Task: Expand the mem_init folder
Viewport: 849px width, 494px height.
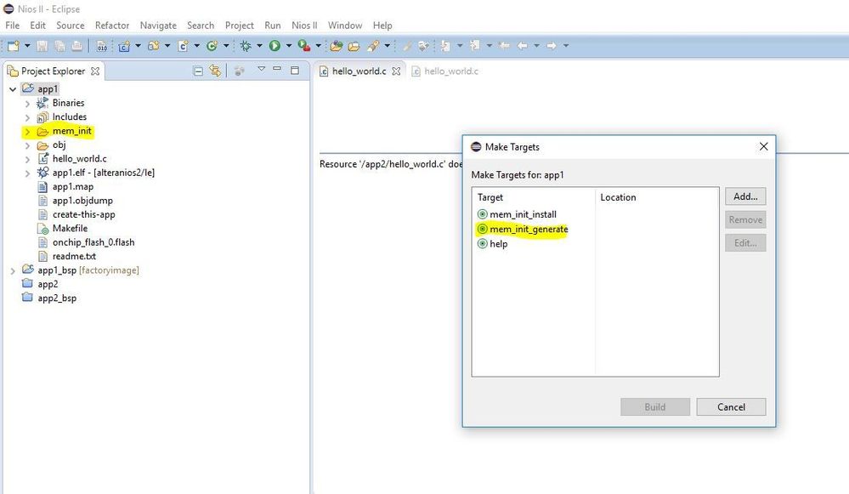Action: click(x=27, y=132)
